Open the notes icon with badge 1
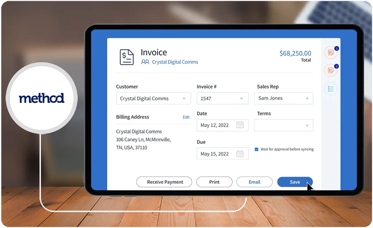Screen dimensions: 373x228 [331, 53]
